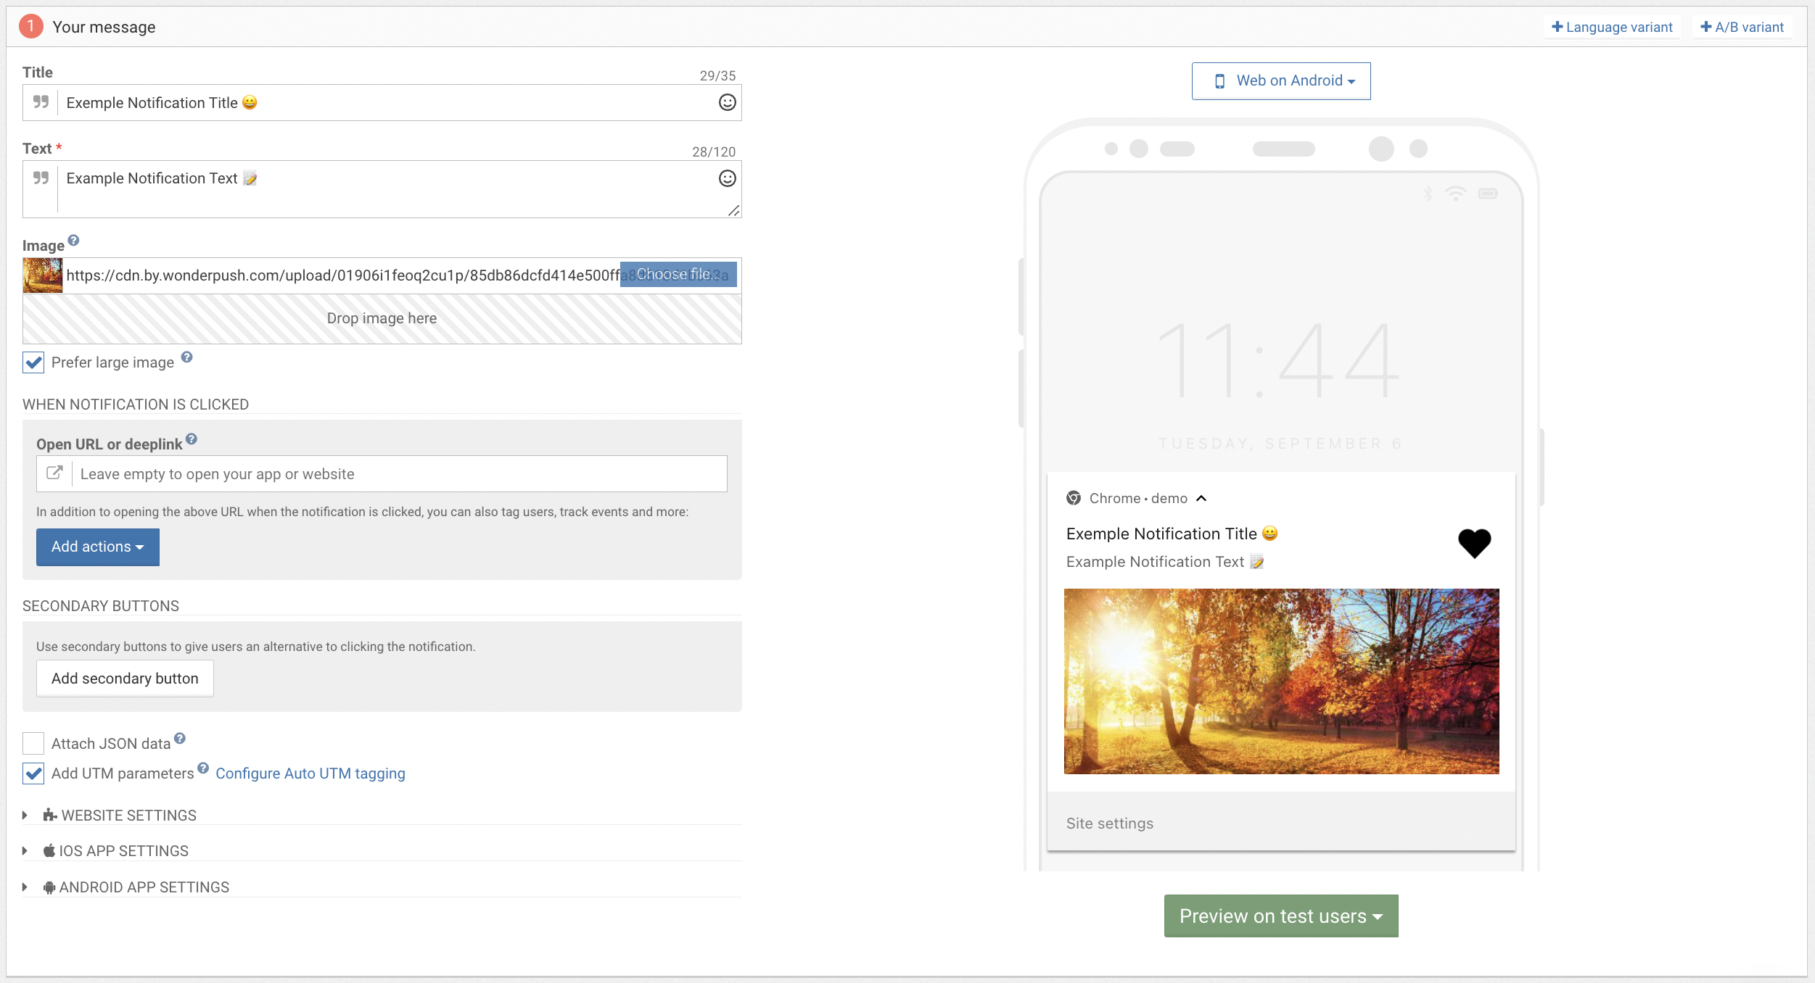
Task: Open emoji picker in Text field
Action: [727, 178]
